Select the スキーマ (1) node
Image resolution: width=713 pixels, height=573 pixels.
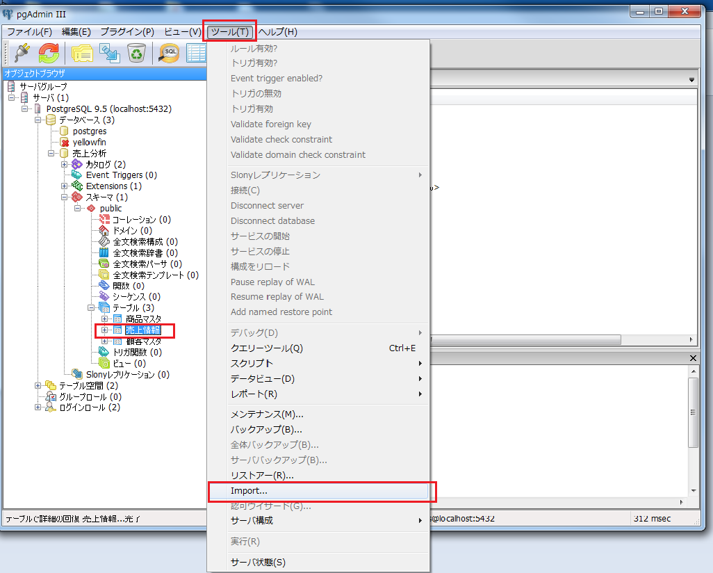pos(107,197)
